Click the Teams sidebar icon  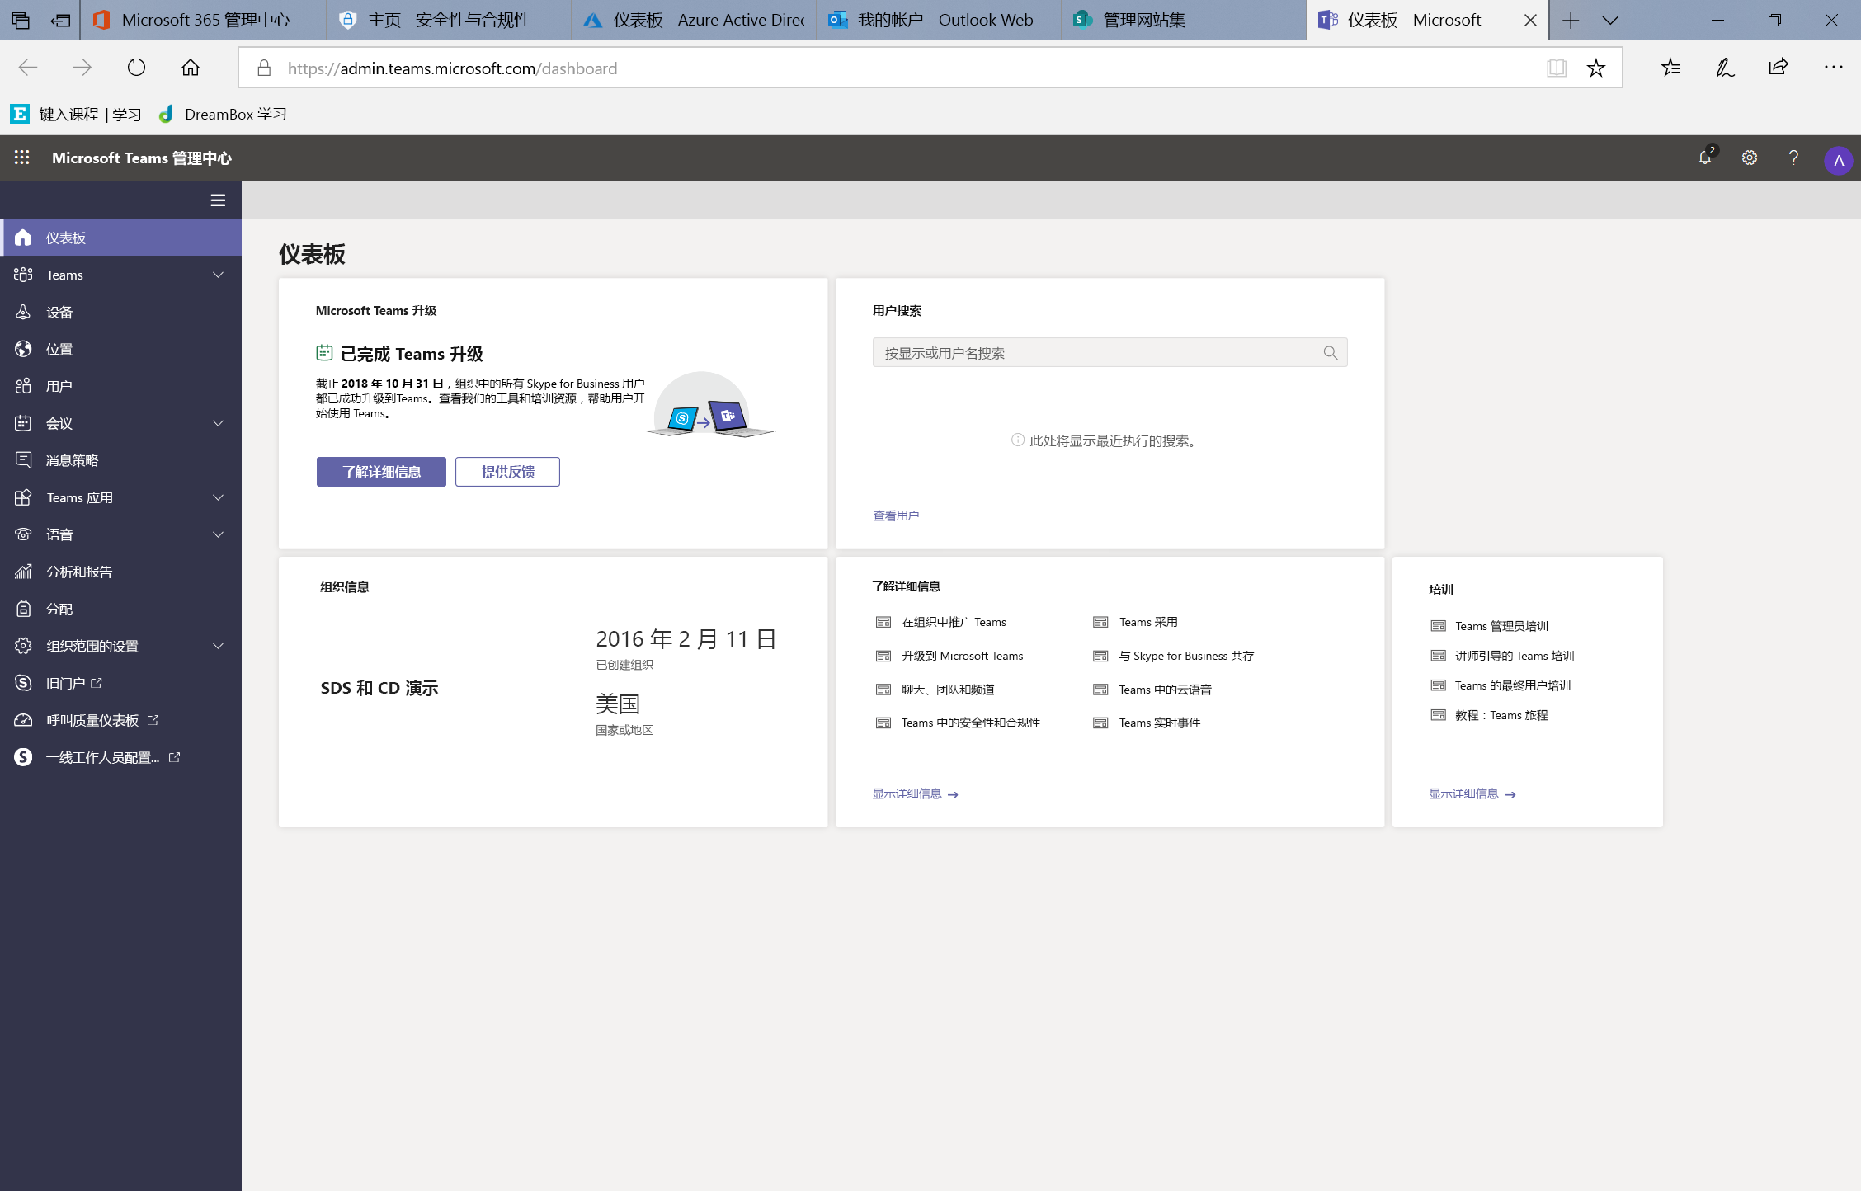tap(21, 274)
